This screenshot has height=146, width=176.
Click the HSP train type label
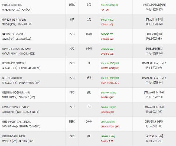coord(72,19)
